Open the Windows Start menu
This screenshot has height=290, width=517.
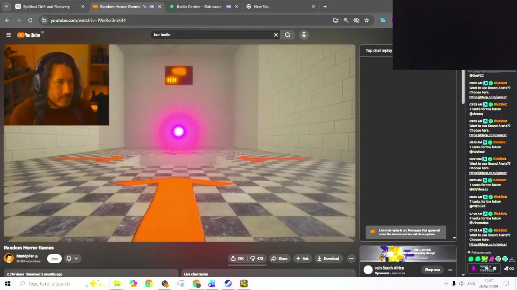click(7, 284)
